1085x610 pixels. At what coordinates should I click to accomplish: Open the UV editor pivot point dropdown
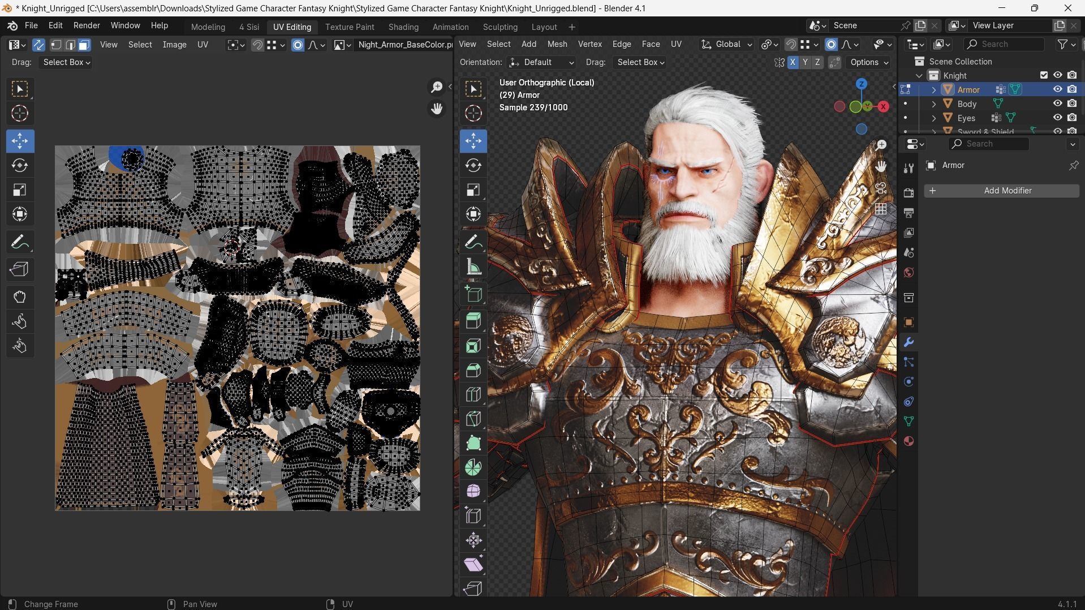[x=235, y=45]
